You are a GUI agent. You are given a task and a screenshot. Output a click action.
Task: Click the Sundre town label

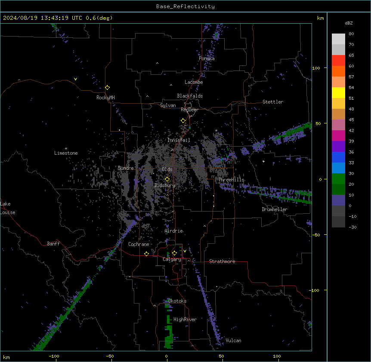point(126,168)
